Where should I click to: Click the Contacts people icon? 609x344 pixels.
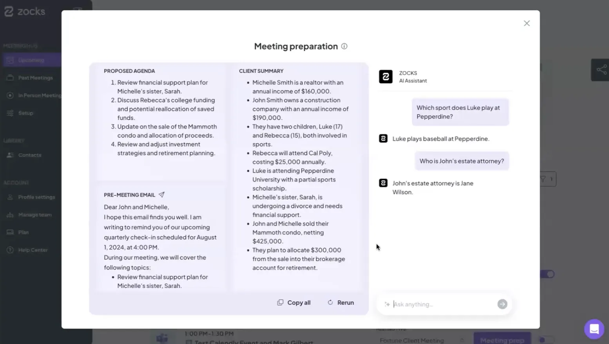[10, 155]
